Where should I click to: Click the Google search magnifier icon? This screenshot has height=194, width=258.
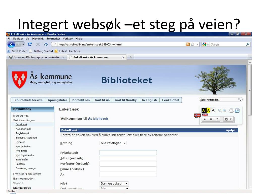(248, 44)
